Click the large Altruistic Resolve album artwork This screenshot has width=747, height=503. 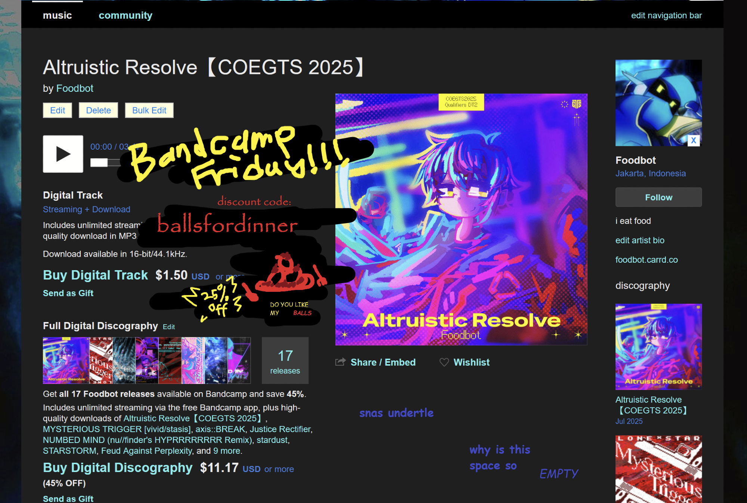pyautogui.click(x=461, y=219)
